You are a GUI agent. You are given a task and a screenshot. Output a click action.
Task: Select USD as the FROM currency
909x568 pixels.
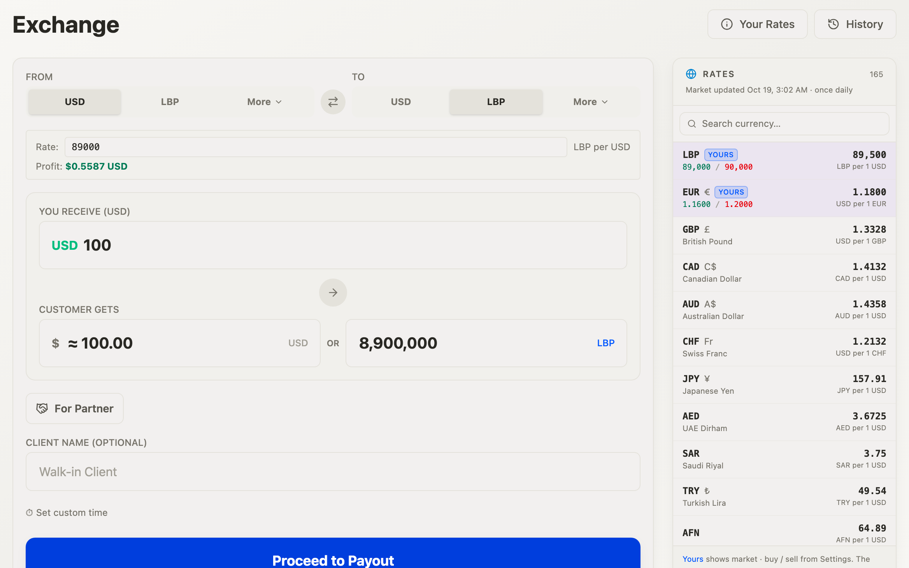coord(75,102)
